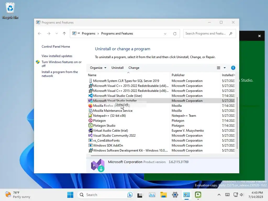Open the recent locations chevron

coord(57,33)
